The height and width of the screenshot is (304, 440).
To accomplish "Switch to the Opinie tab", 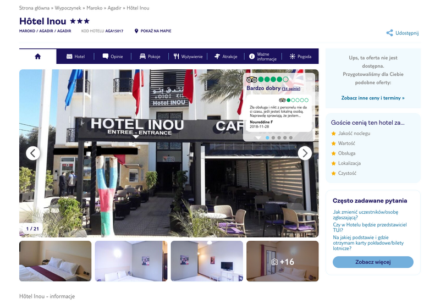I will (113, 57).
